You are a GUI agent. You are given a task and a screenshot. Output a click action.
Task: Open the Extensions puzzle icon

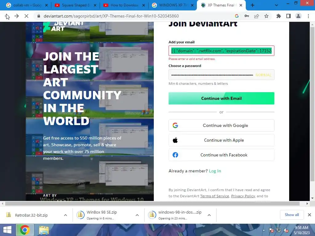point(279,16)
